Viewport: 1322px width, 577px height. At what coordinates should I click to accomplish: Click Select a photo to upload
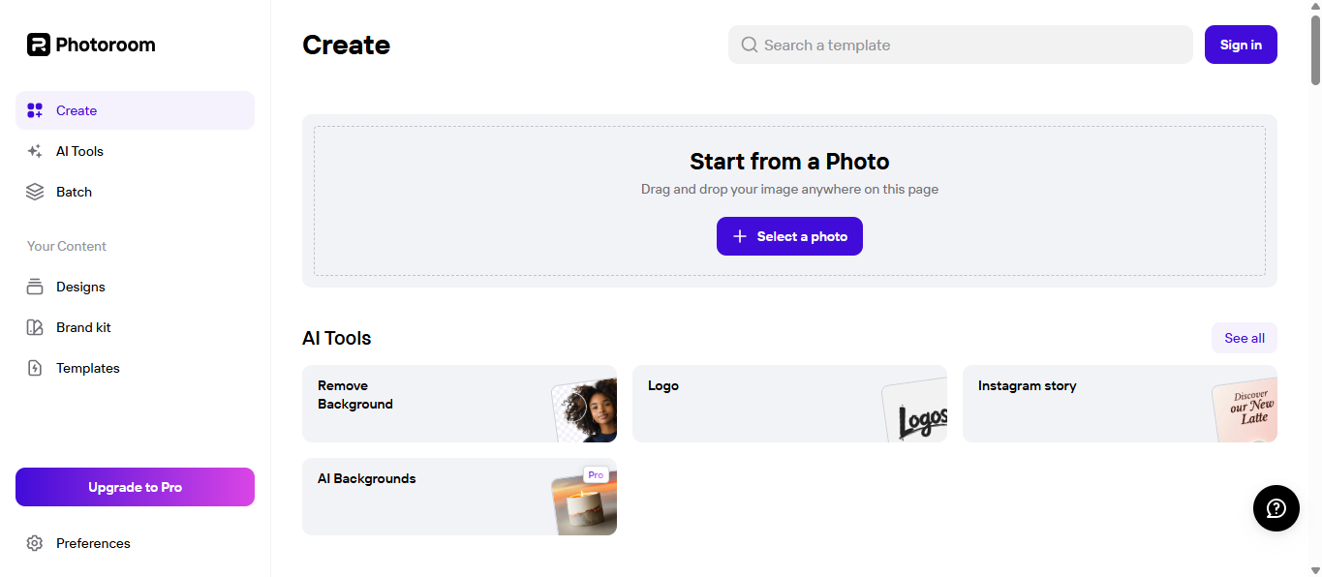click(x=789, y=236)
